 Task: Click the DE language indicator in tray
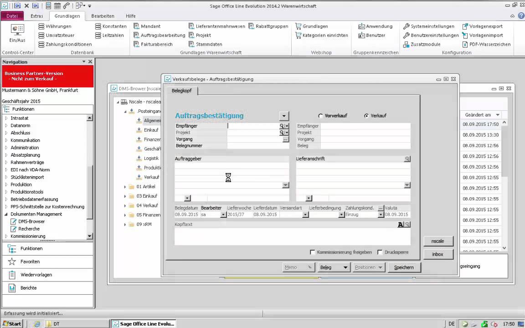click(x=451, y=323)
